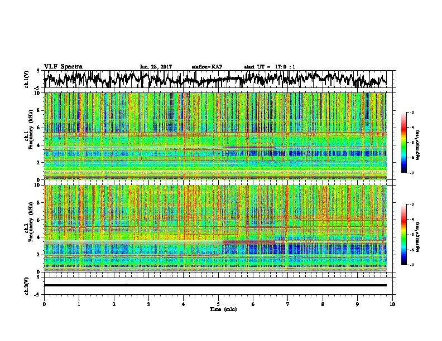442x341 pixels.
Task: Click time axis tick label "0"
Action: pyautogui.click(x=44, y=304)
